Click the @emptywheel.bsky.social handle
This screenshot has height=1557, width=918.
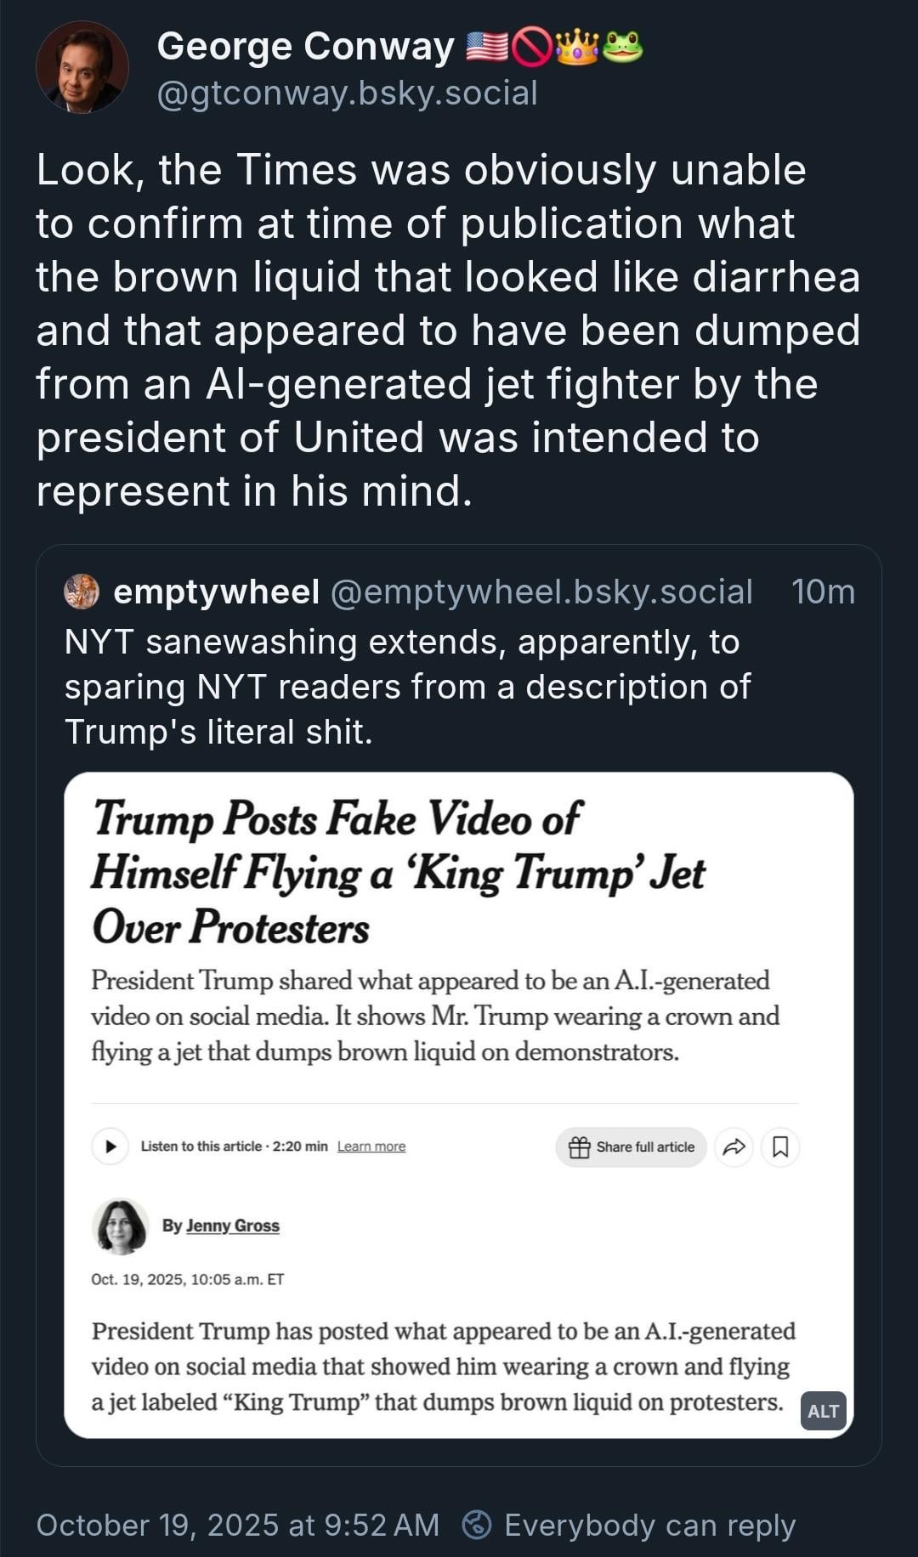(x=541, y=592)
